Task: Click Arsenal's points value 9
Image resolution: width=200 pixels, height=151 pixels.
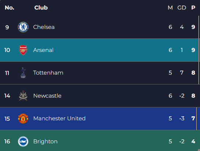Action: tap(193, 50)
